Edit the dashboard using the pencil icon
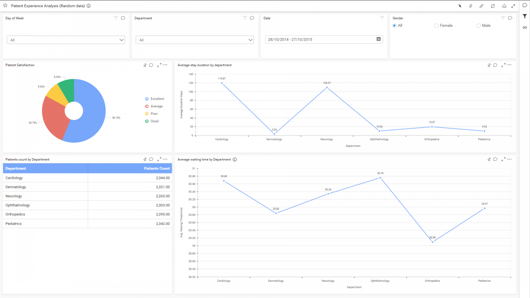Viewport: 530px width, 298px height. [460, 6]
